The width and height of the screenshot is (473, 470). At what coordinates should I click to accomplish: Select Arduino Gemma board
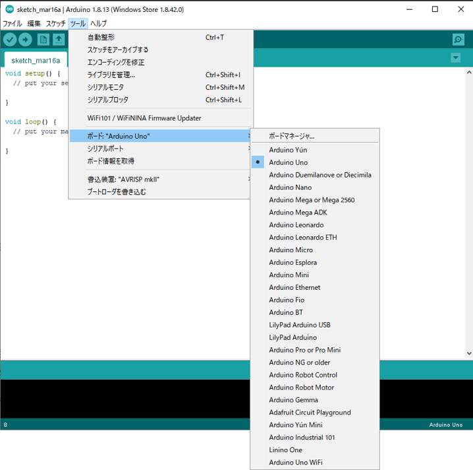315,399
